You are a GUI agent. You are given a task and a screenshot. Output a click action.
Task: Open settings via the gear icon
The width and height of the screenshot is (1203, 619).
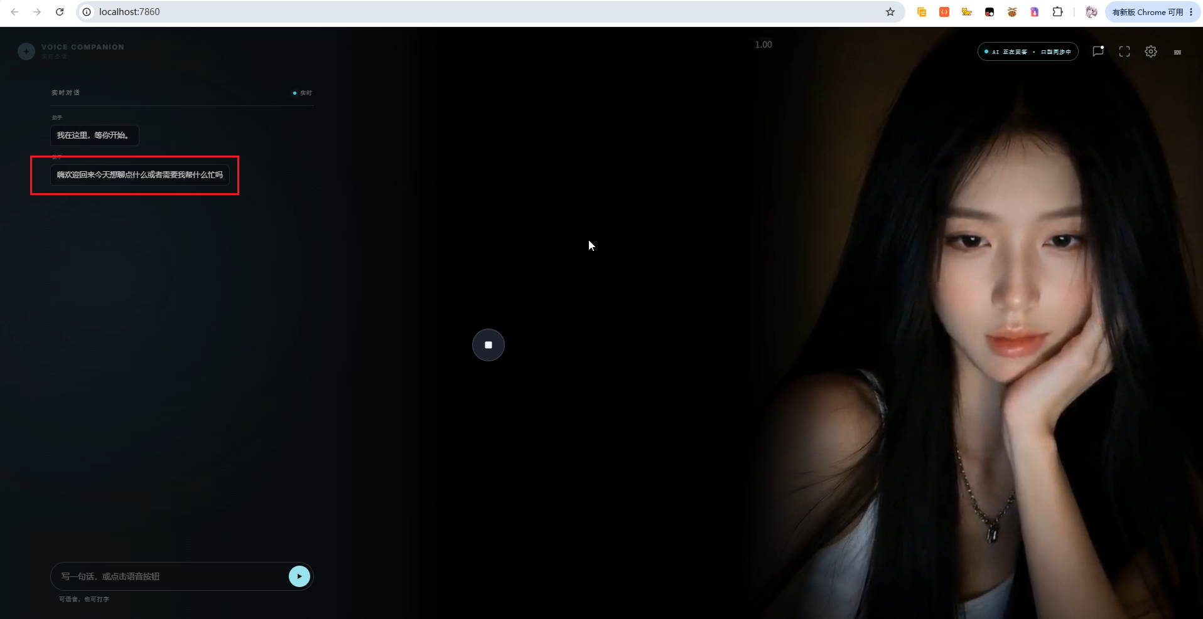1151,51
